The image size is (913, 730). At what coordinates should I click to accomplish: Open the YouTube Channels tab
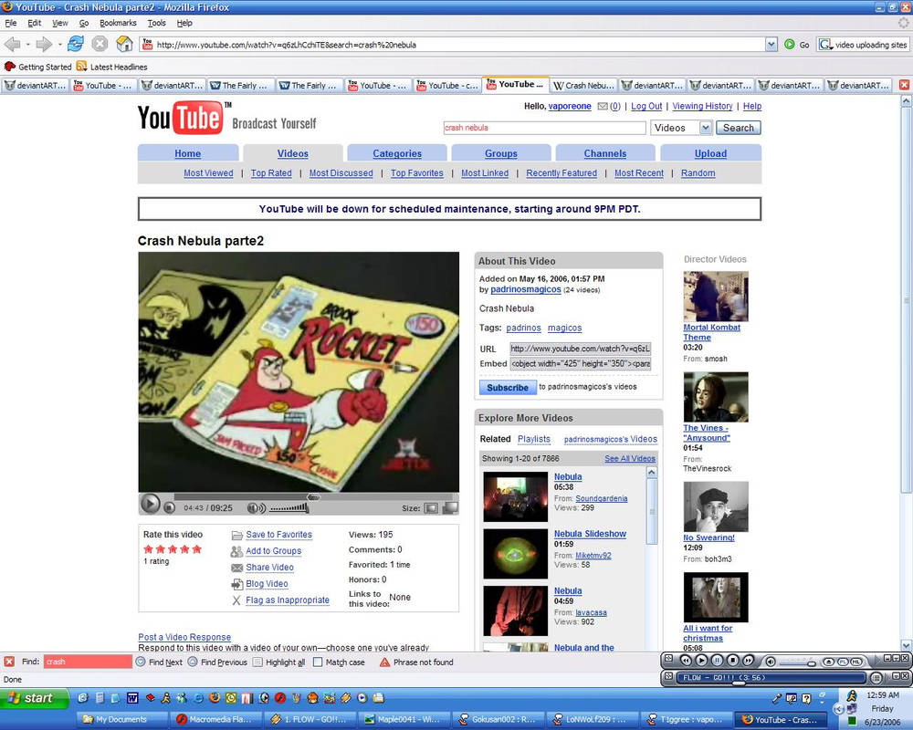point(605,153)
